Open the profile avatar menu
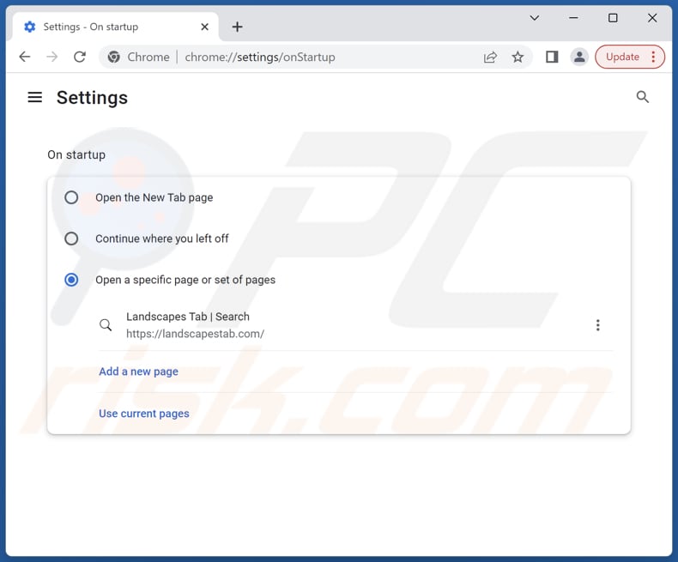Viewport: 678px width, 562px height. (x=579, y=57)
